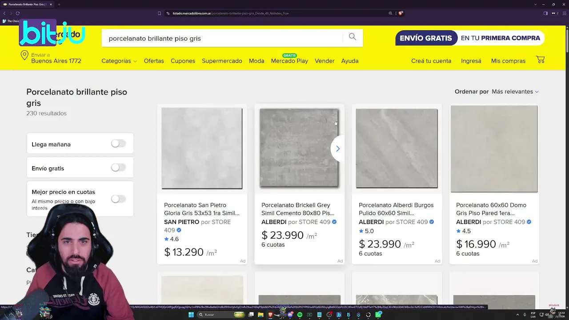Open Discord from the taskbar

[x=290, y=315]
